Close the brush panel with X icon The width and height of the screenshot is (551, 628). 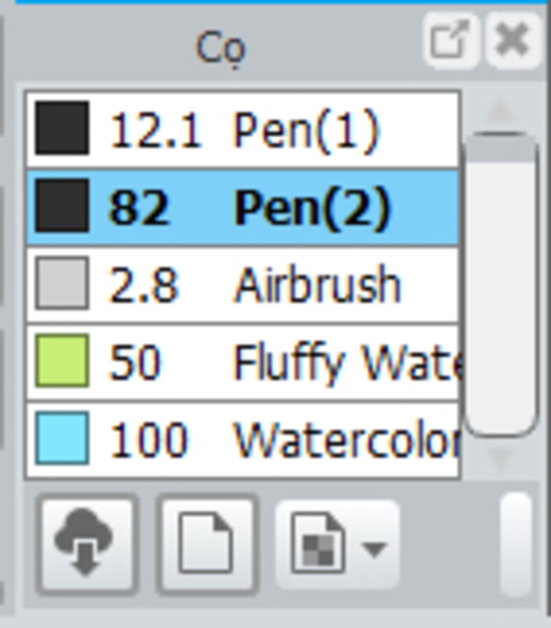(512, 40)
